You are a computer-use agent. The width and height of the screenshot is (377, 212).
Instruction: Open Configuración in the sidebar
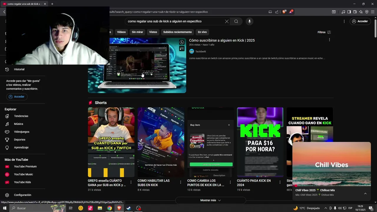pyautogui.click(x=22, y=195)
